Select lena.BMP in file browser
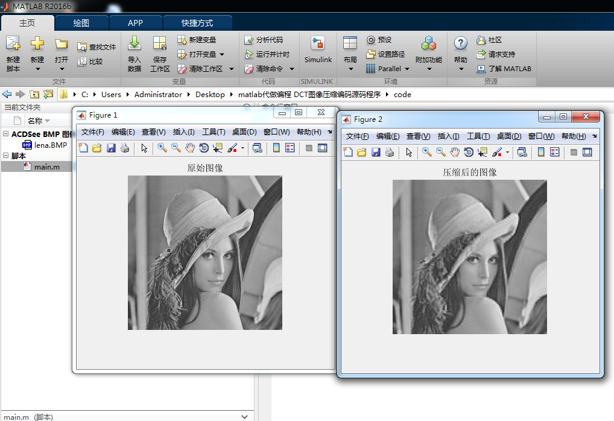 coord(45,145)
